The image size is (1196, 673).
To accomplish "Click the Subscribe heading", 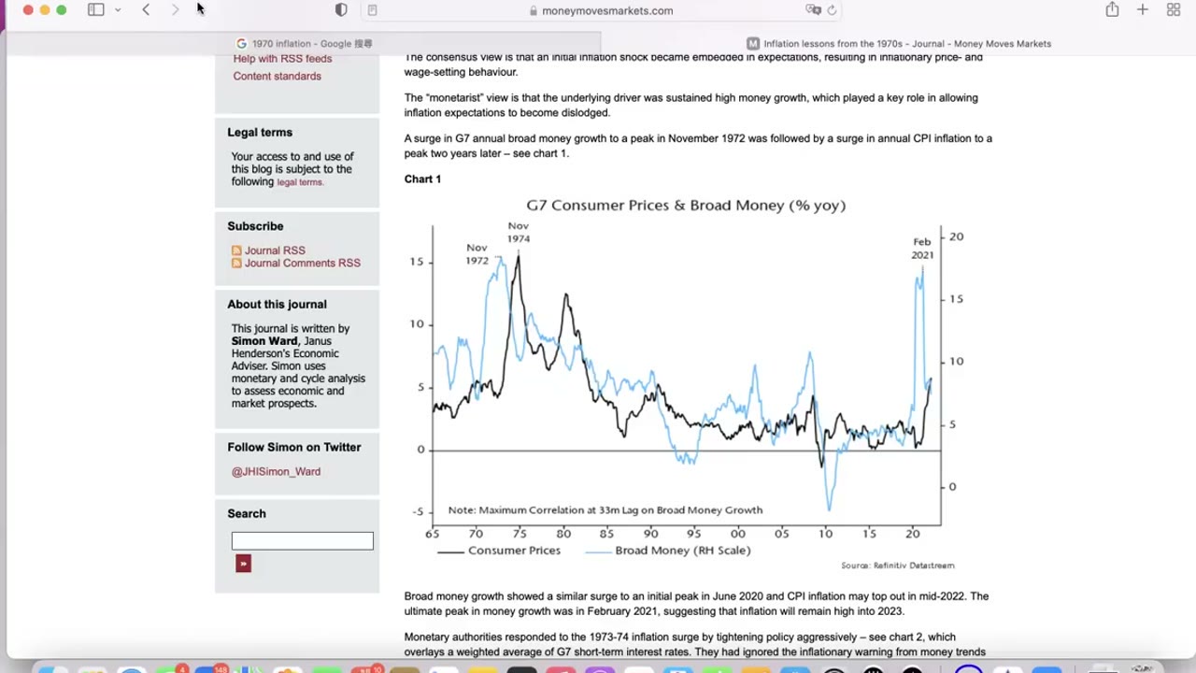I will (x=255, y=226).
